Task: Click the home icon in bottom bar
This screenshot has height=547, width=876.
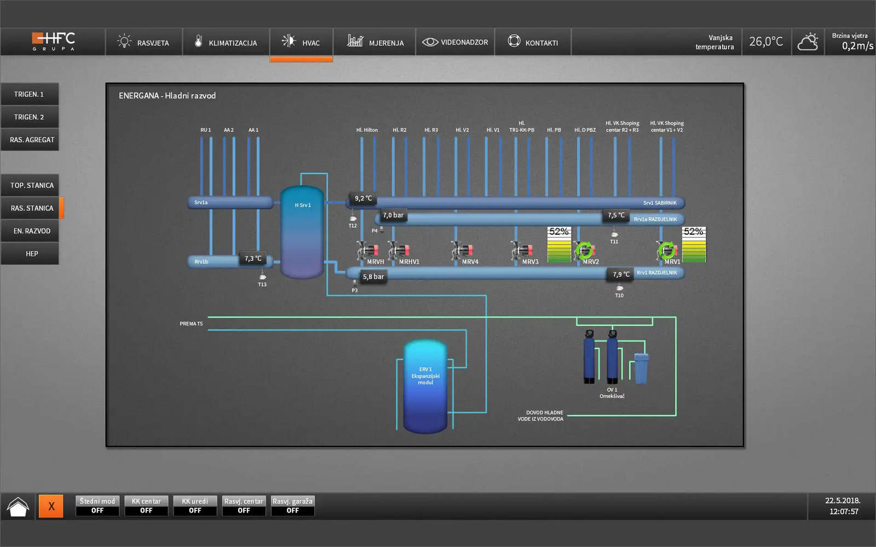Action: 18,507
